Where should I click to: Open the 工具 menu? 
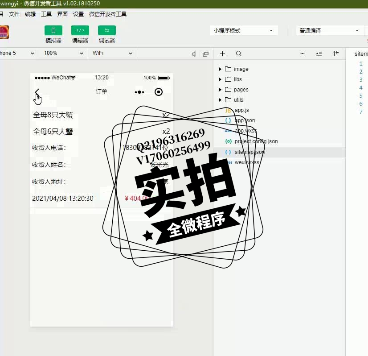point(46,14)
